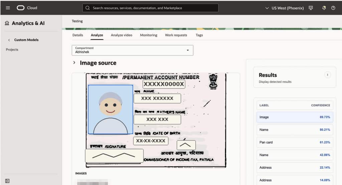Open the Monitoring tab
342x185 pixels.
[x=149, y=35]
